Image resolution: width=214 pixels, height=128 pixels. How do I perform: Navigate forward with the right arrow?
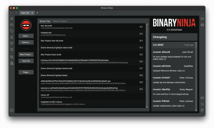pyautogui.click(x=16, y=13)
